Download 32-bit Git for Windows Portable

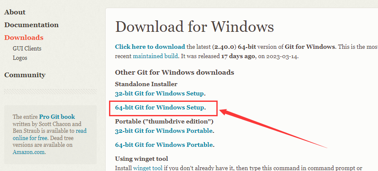click(164, 131)
